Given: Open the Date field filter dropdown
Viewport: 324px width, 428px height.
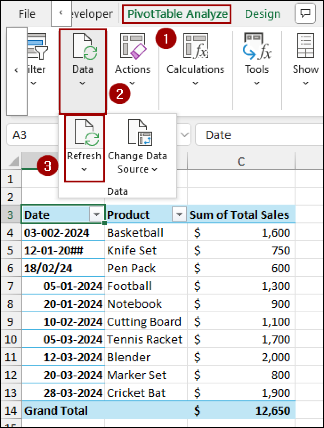Looking at the screenshot, I should pos(96,214).
